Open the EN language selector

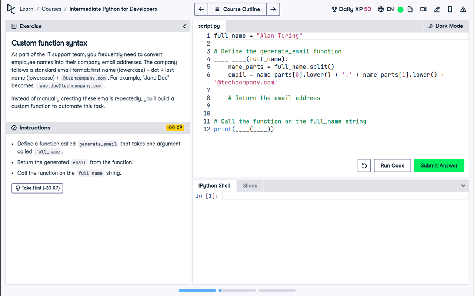click(386, 9)
